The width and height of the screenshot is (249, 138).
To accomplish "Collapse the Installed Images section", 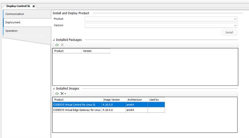I will click(54, 89).
